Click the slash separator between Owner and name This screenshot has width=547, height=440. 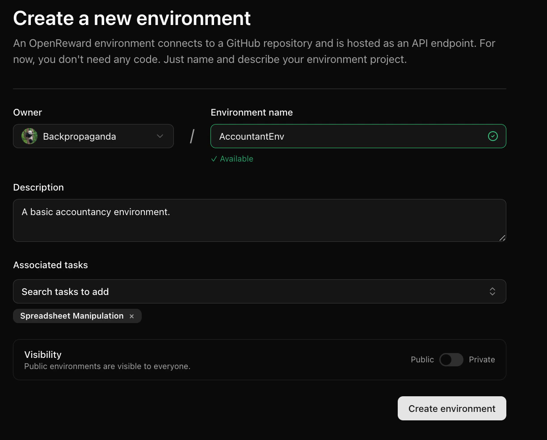(x=192, y=135)
